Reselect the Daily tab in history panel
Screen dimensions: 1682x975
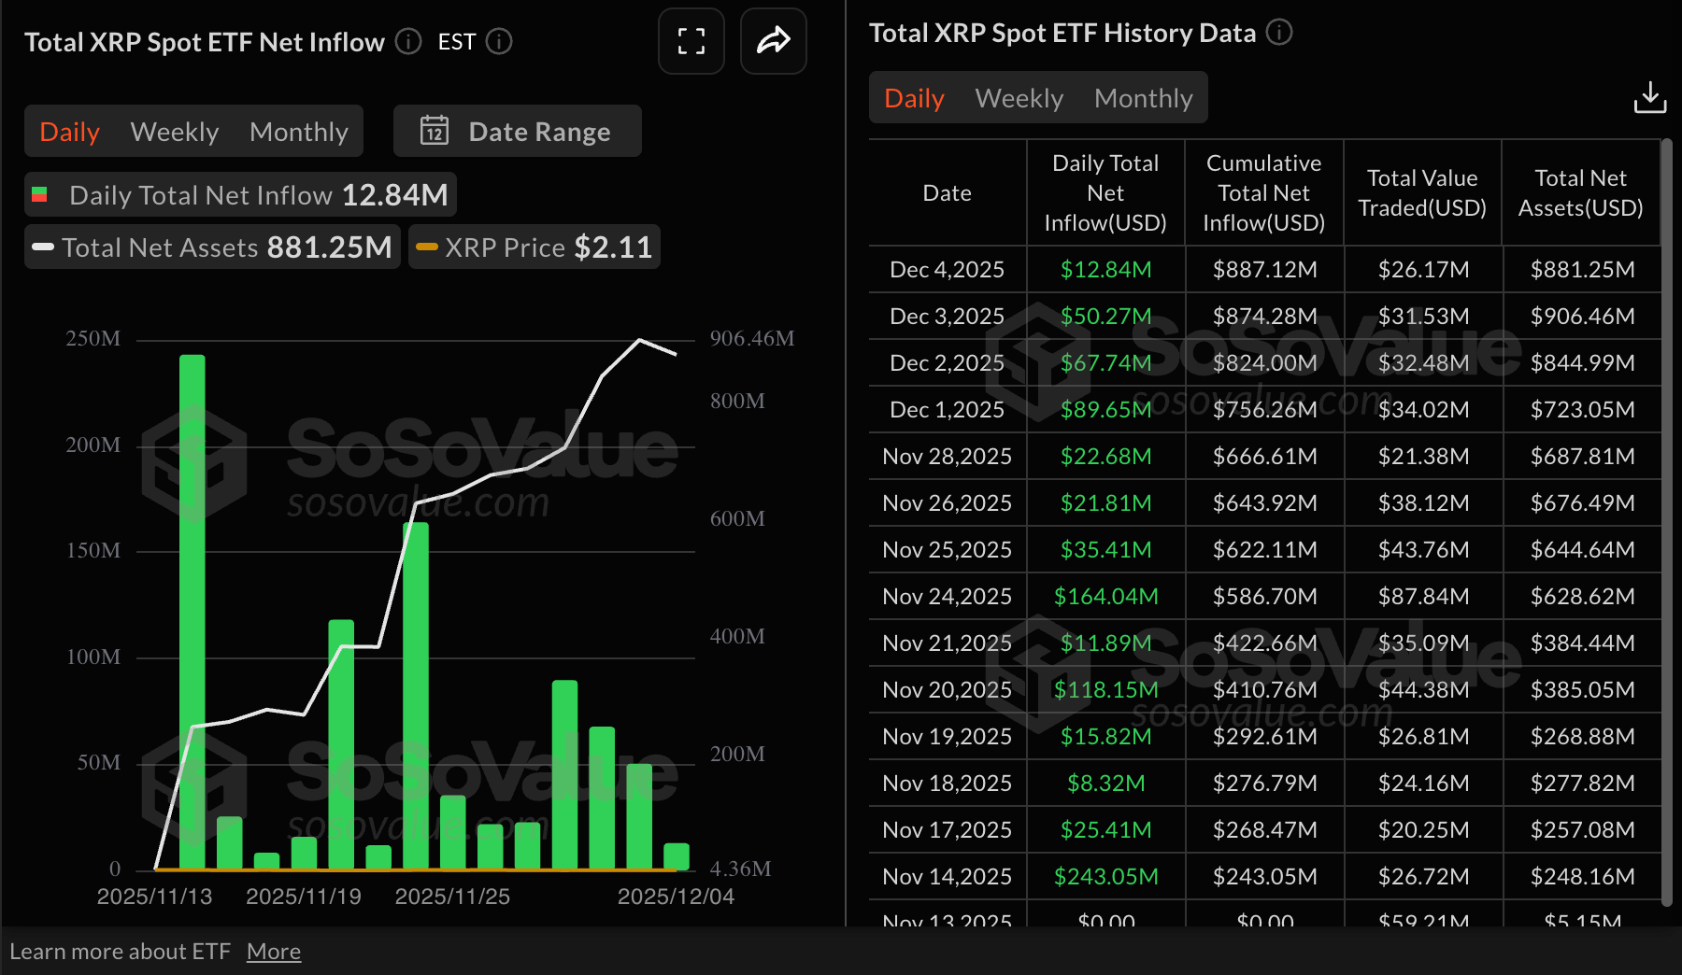coord(913,97)
